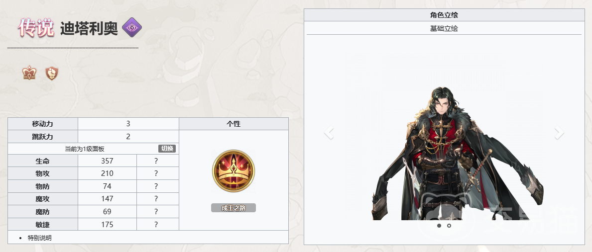Select the first carousel dot
Viewport: 592px width, 252px height.
[x=439, y=226]
